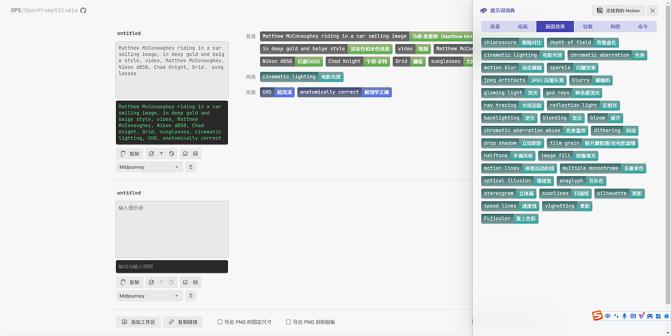Click the palette icon in first workspace
The image size is (671, 336).
point(171,154)
